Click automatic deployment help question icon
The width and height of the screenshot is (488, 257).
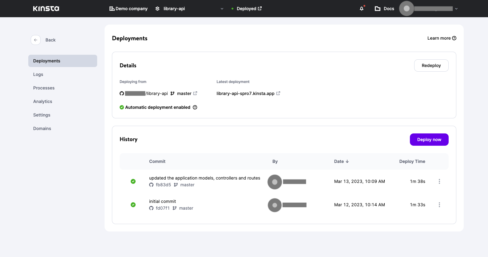click(195, 107)
